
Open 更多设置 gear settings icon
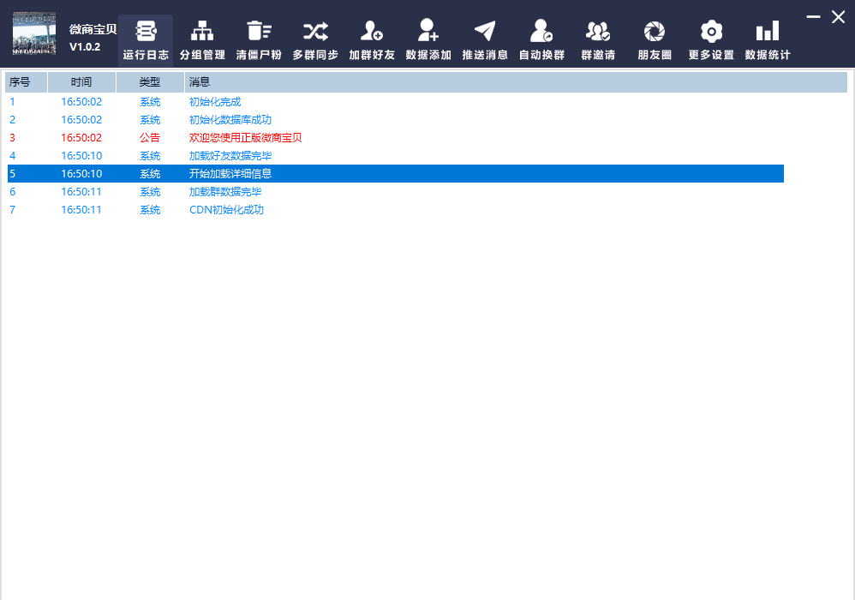click(x=711, y=33)
